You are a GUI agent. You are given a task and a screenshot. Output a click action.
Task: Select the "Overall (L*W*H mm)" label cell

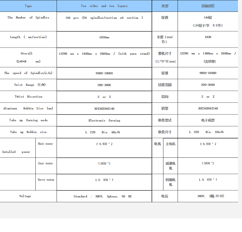[28, 57]
